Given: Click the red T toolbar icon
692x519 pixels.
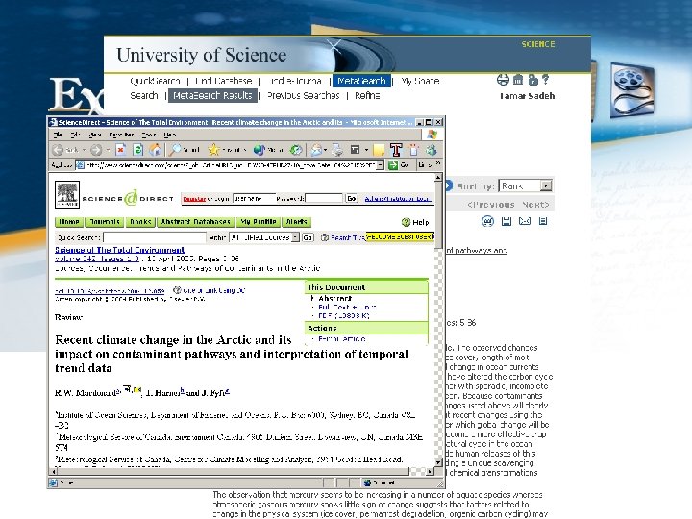Looking at the screenshot, I should tap(396, 150).
